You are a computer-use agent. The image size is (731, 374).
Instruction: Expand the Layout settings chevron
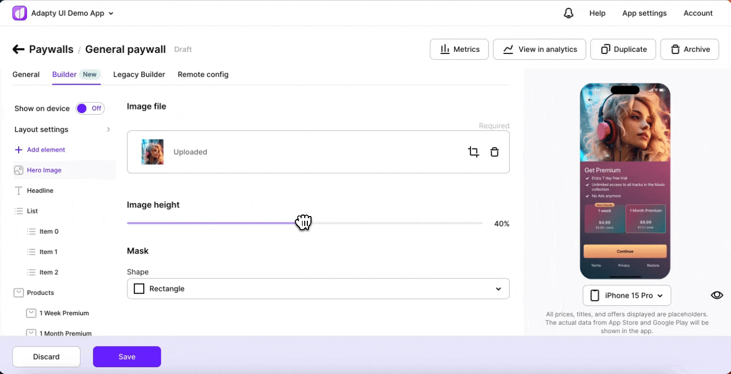pyautogui.click(x=108, y=129)
